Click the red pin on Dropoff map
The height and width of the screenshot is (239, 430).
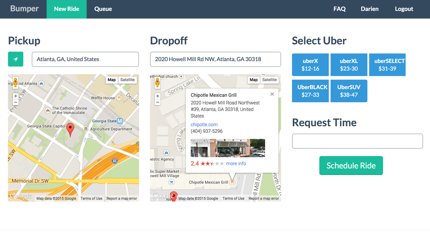point(174,196)
